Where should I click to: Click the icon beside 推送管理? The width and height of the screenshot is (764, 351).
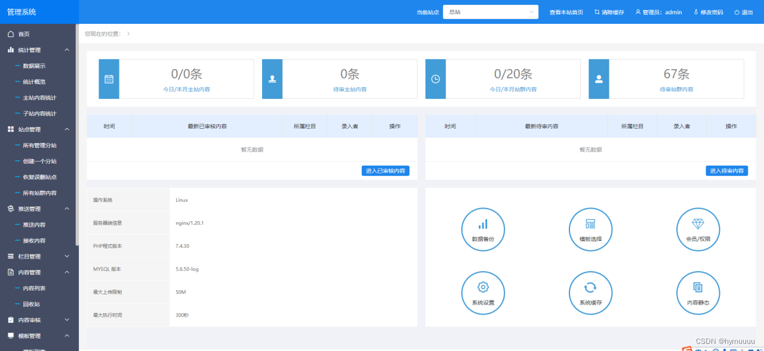[11, 209]
